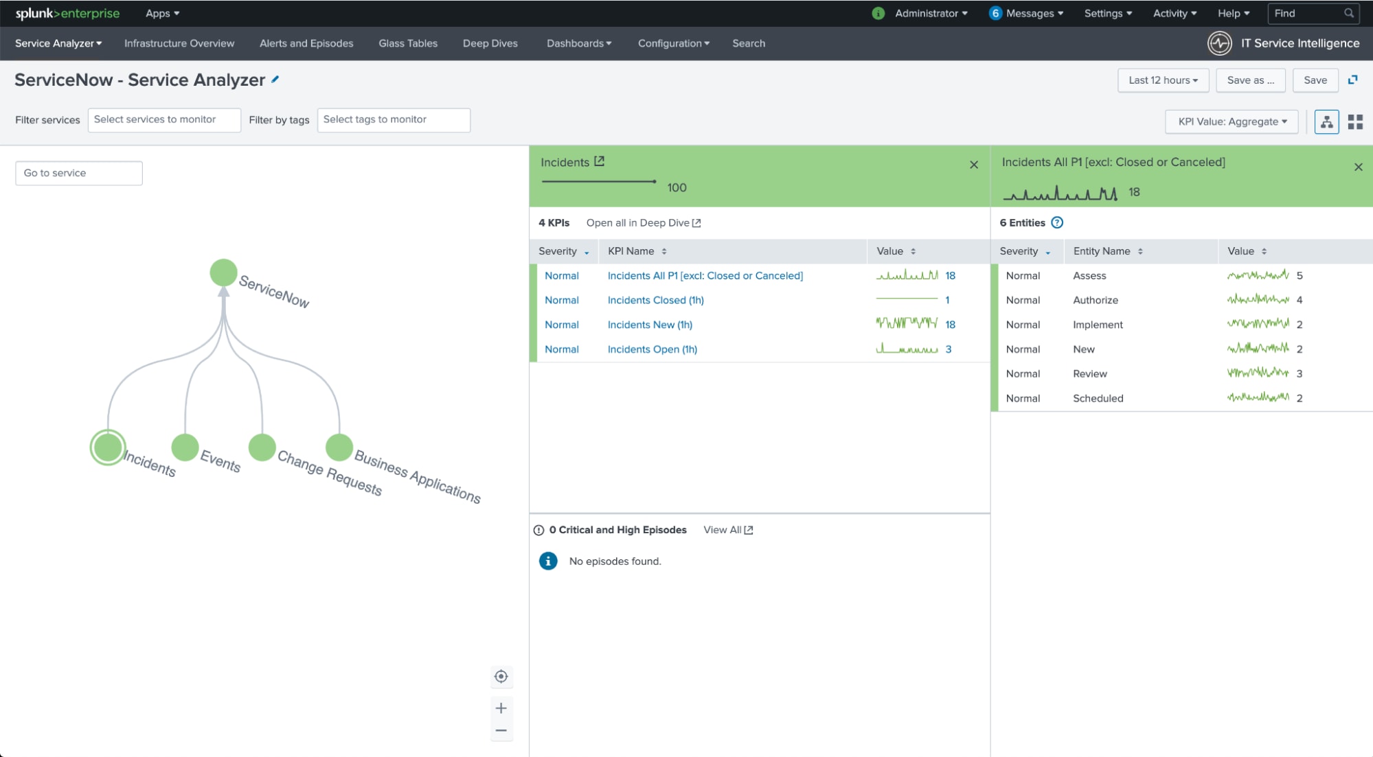The height and width of the screenshot is (757, 1373).
Task: Click the Select services to monitor field
Action: coord(164,120)
